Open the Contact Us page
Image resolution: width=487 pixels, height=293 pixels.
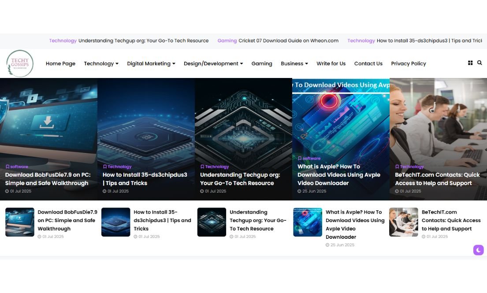pos(368,63)
